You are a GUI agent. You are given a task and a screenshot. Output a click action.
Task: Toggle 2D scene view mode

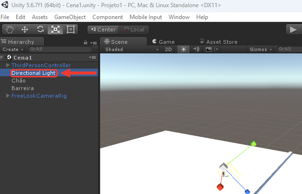(x=168, y=49)
